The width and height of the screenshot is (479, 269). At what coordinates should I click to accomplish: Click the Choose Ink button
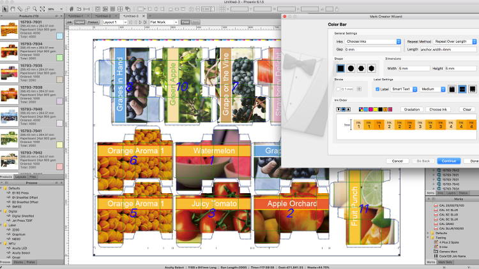(x=437, y=109)
